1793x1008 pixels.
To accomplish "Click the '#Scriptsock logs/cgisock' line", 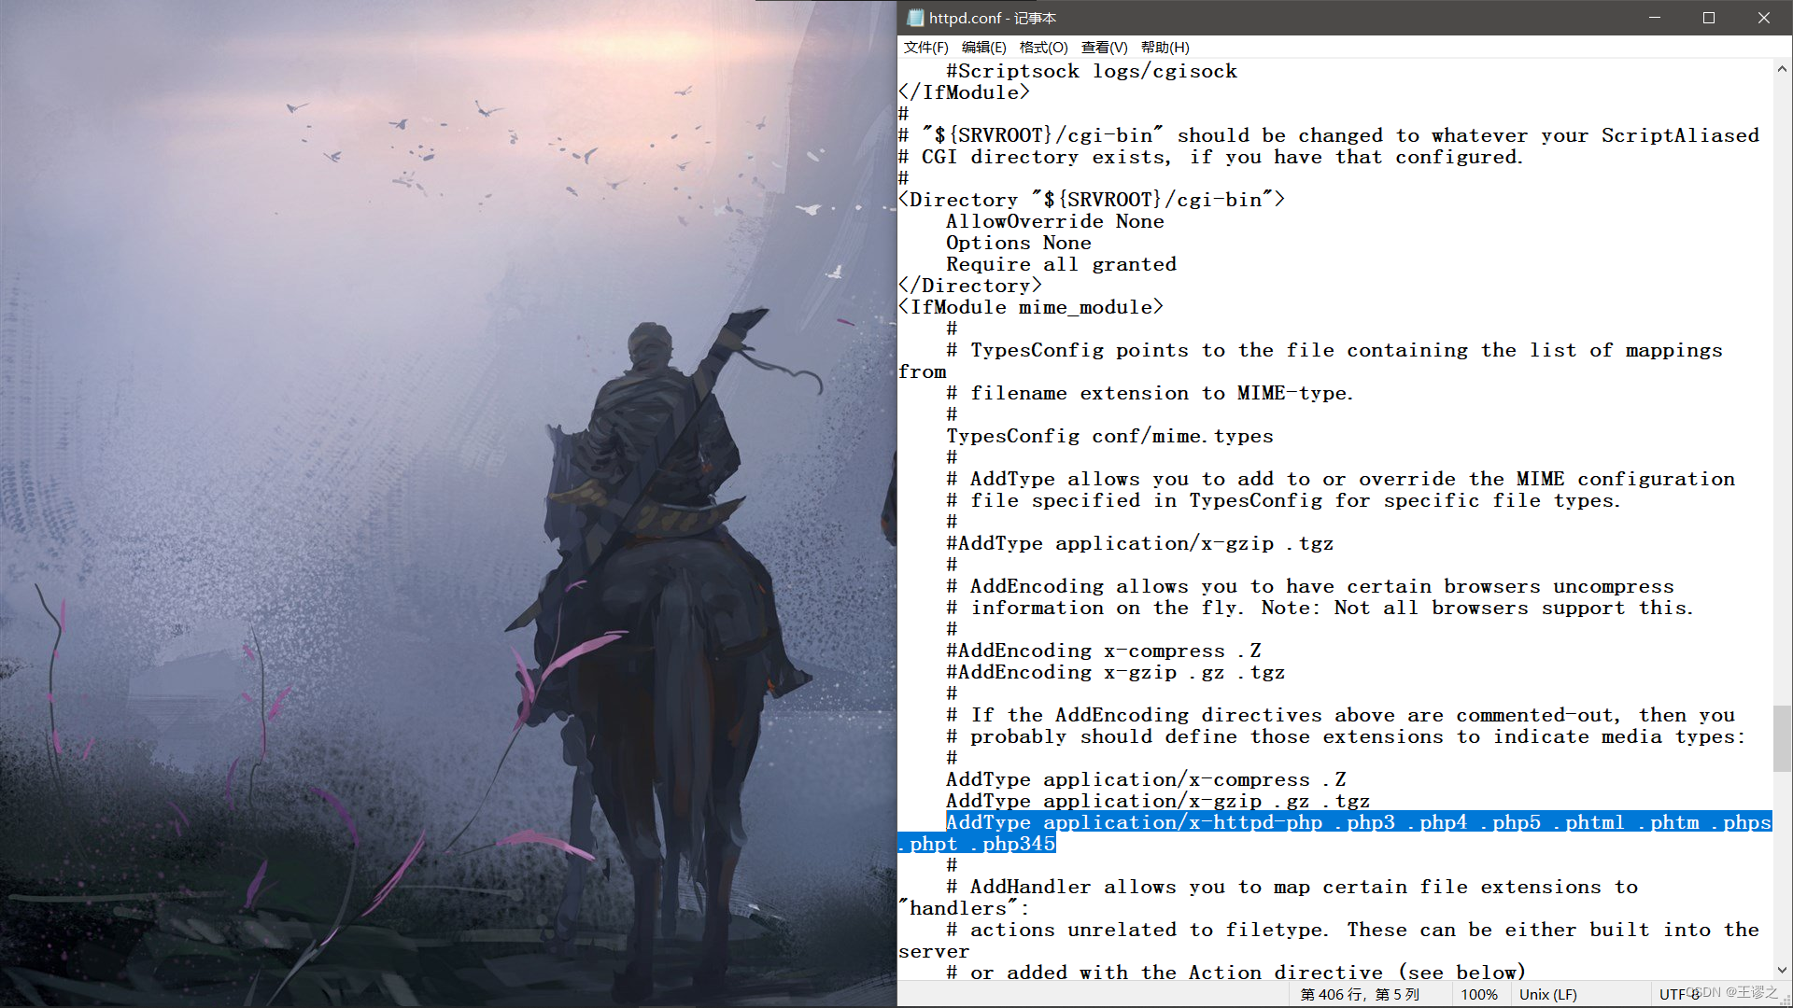I will tap(1091, 71).
